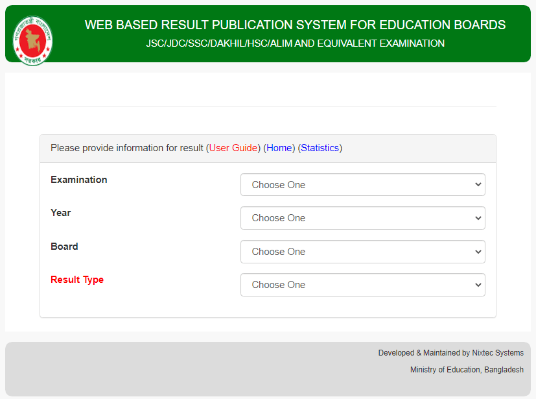Open the User Guide link
This screenshot has width=536, height=399.
point(233,148)
